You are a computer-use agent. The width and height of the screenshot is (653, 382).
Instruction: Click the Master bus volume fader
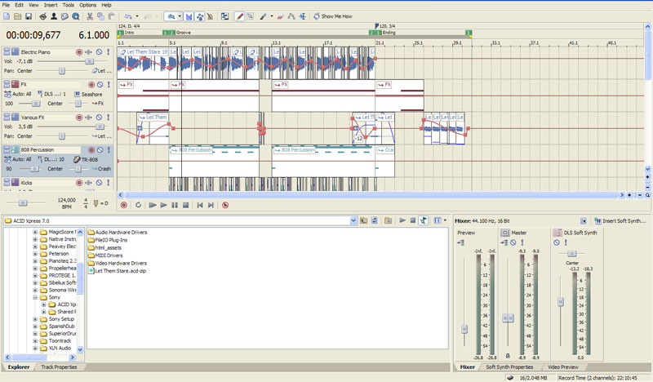pos(508,318)
